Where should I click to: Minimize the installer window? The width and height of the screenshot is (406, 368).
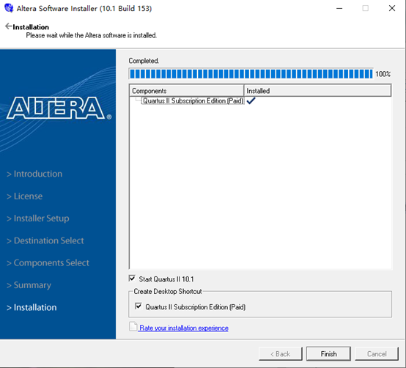point(339,8)
